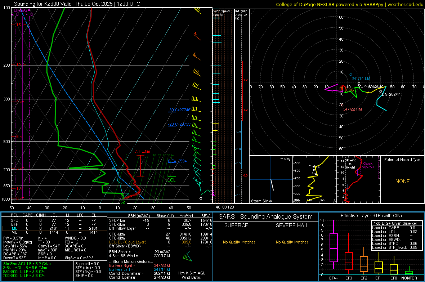
Task: Click the green 1km & 6km wind barbs icon
Action: click(x=187, y=256)
